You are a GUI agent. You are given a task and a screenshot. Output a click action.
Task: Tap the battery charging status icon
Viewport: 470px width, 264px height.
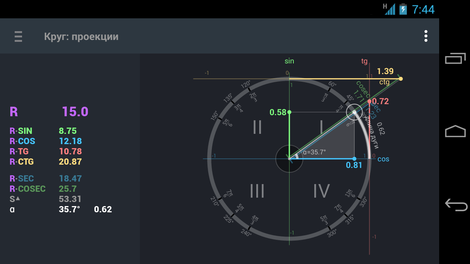tap(403, 9)
